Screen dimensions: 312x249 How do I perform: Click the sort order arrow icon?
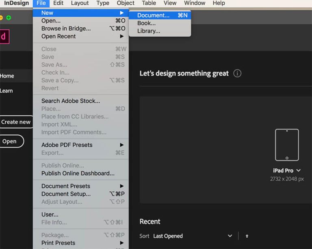pyautogui.click(x=247, y=236)
